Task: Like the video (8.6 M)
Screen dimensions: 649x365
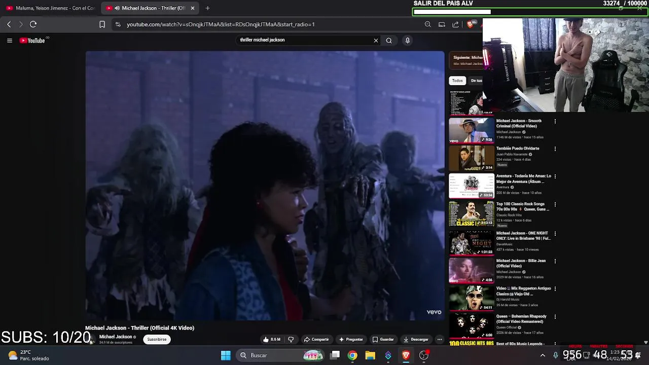Action: [272, 340]
